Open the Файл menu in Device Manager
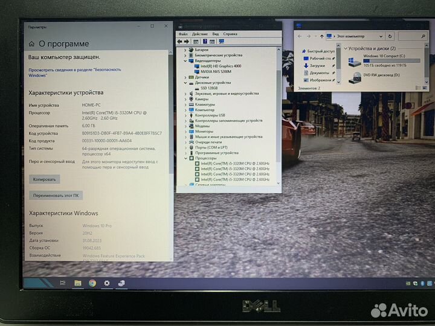This screenshot has height=326, width=435. click(x=183, y=34)
